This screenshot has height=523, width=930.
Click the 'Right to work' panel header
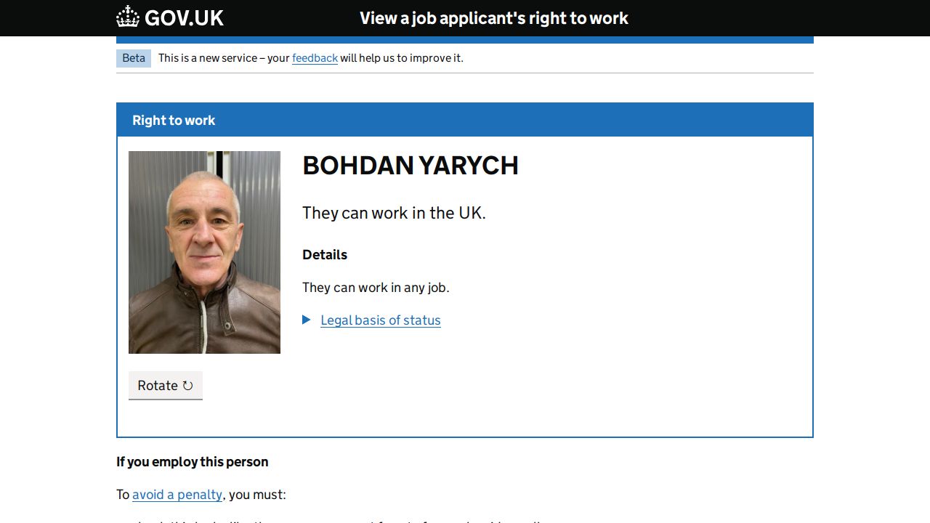click(x=174, y=121)
